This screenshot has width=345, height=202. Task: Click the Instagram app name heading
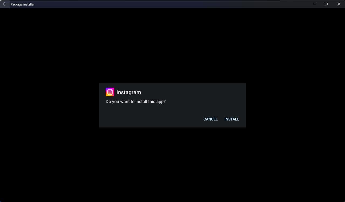click(129, 92)
